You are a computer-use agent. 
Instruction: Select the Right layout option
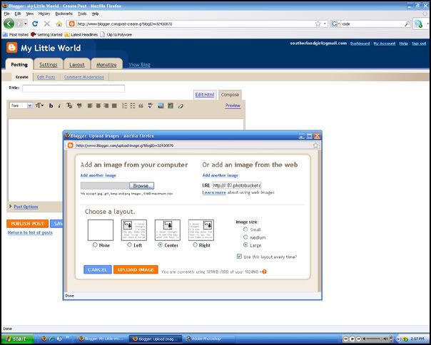(195, 244)
